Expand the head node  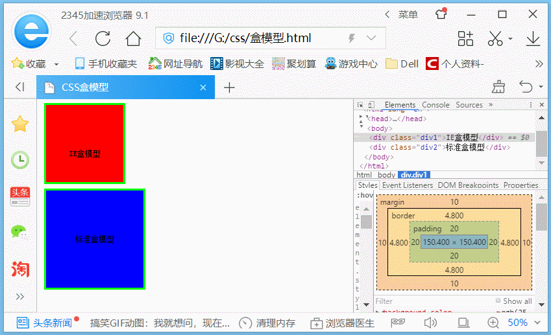(x=361, y=116)
